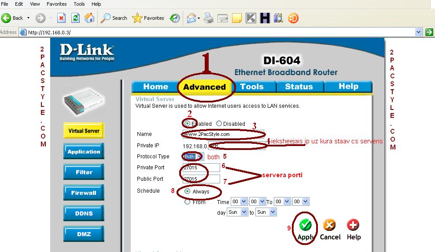Click the green Go arrow button
The height and width of the screenshot is (252, 435).
click(x=429, y=32)
